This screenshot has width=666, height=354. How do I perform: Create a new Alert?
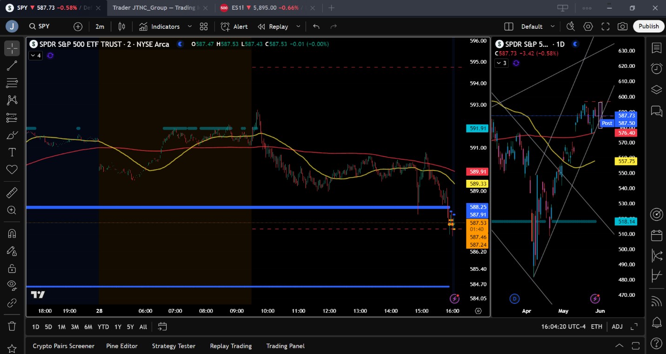234,26
